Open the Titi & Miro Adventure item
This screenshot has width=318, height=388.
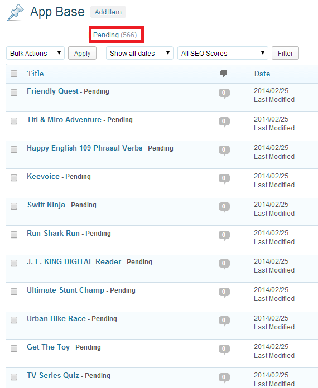tap(64, 120)
